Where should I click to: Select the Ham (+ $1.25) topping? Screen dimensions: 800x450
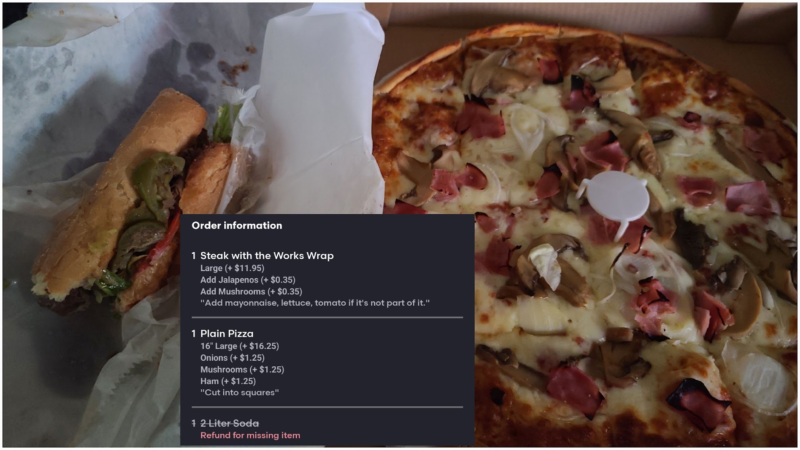pyautogui.click(x=228, y=381)
